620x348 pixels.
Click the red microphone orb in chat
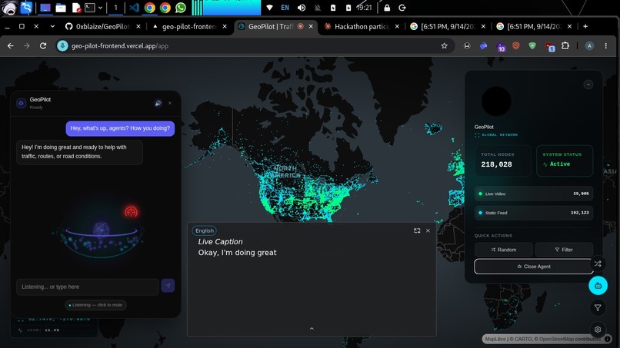(132, 212)
